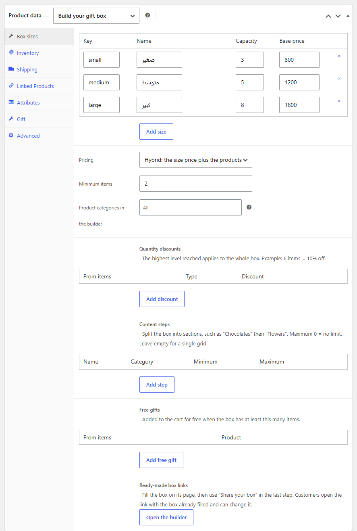
Task: Move the Product data panel down
Action: [x=338, y=16]
